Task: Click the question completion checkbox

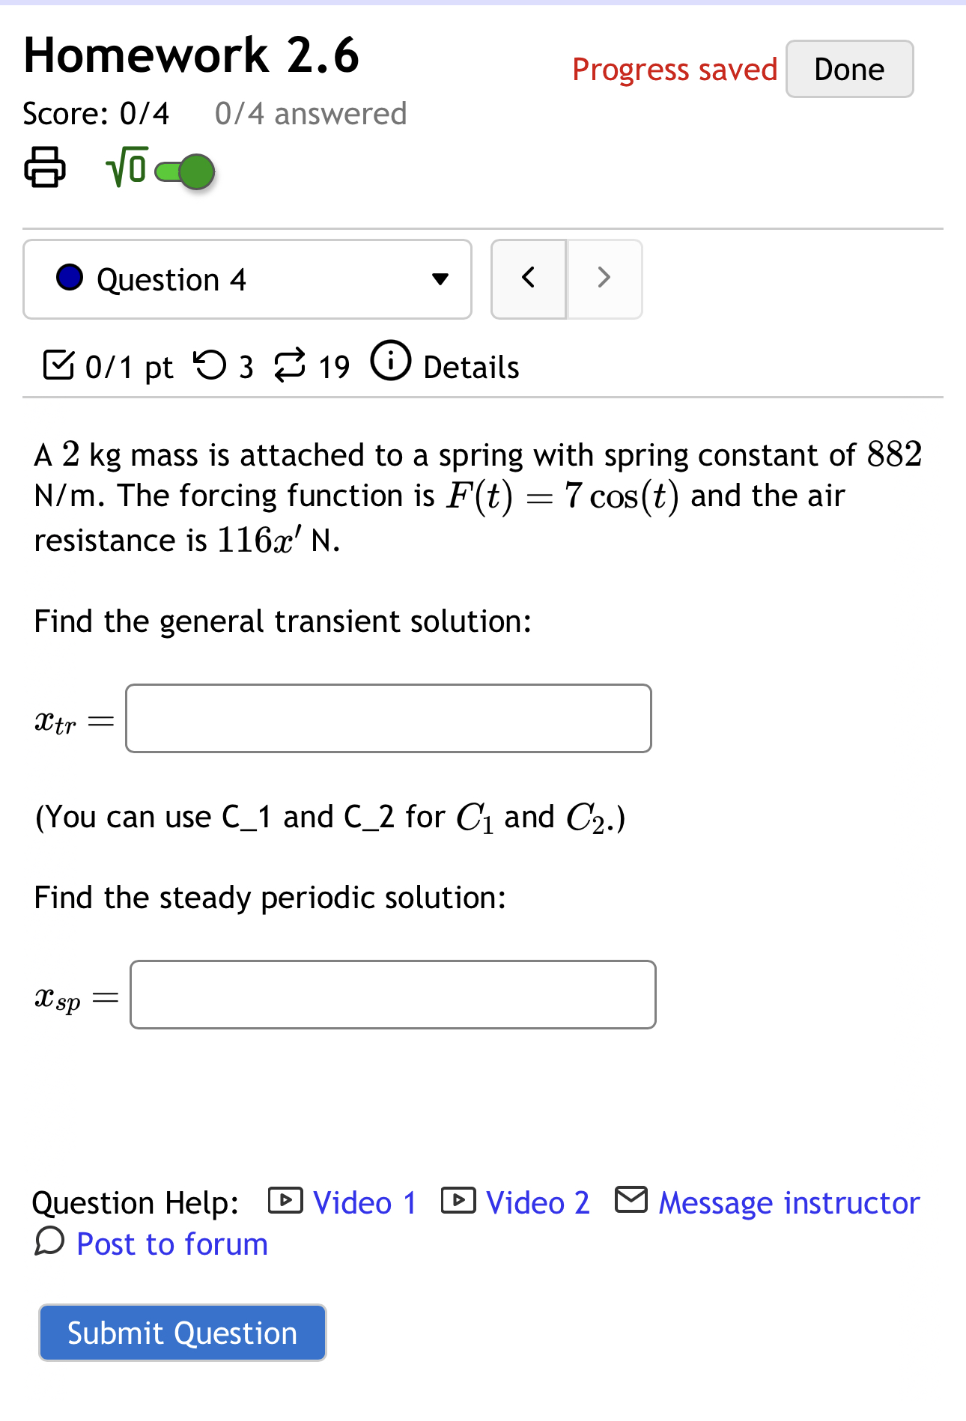Action: point(58,363)
